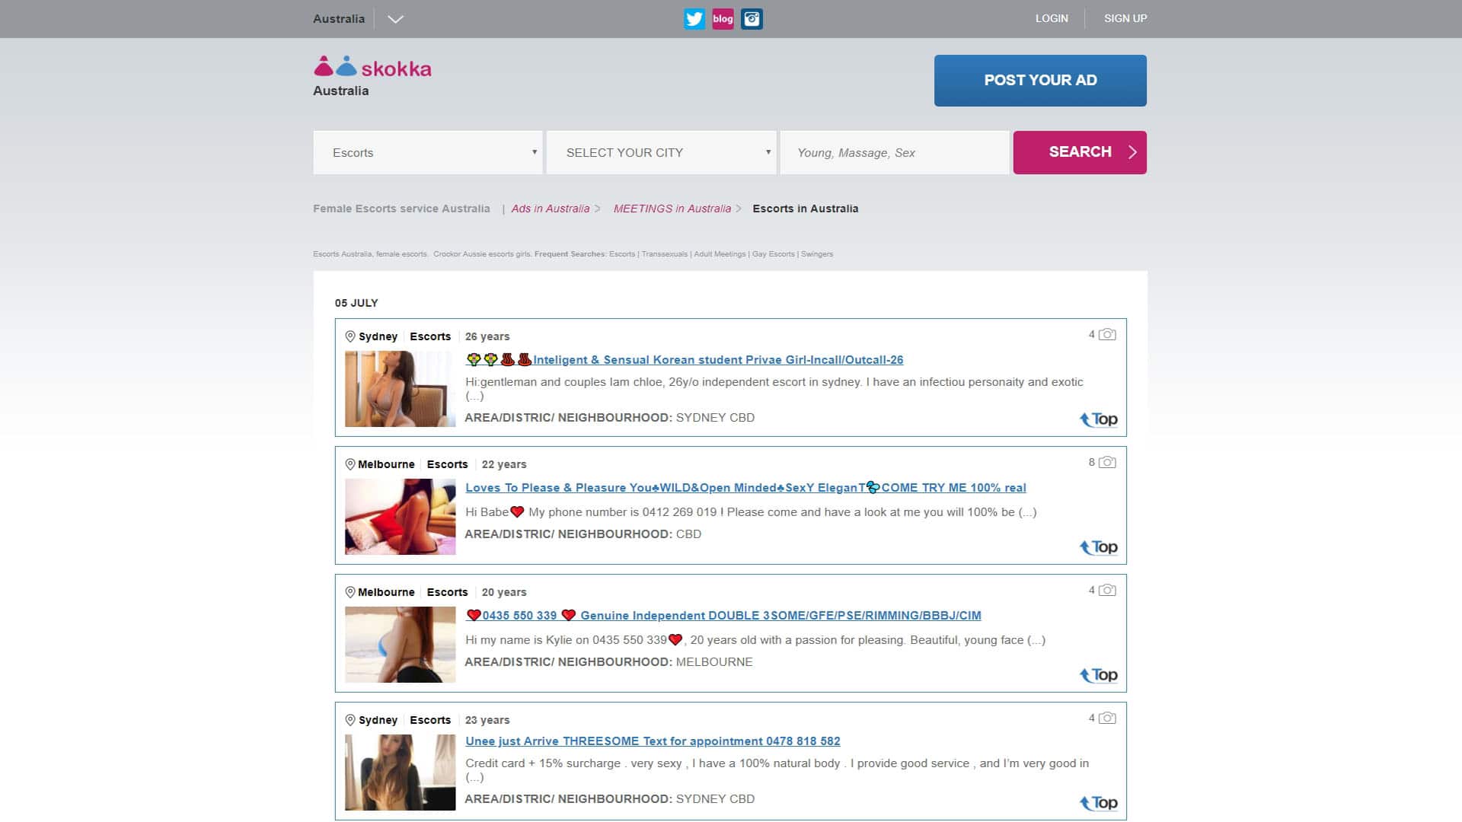Open thumbnail of third listing
Screen dimensions: 1462x822
coord(400,644)
